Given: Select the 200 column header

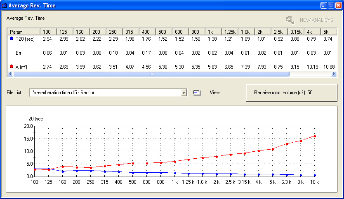Looking at the screenshot, I should pos(98,32).
